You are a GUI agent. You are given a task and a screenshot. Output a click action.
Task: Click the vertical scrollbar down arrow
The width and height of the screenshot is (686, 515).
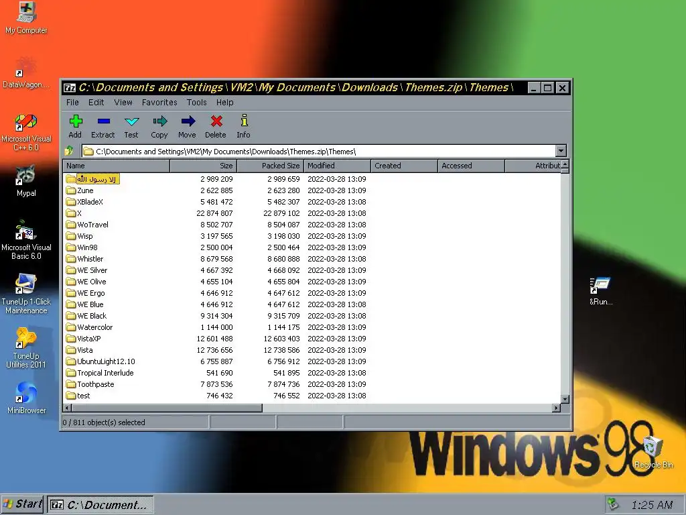point(565,399)
